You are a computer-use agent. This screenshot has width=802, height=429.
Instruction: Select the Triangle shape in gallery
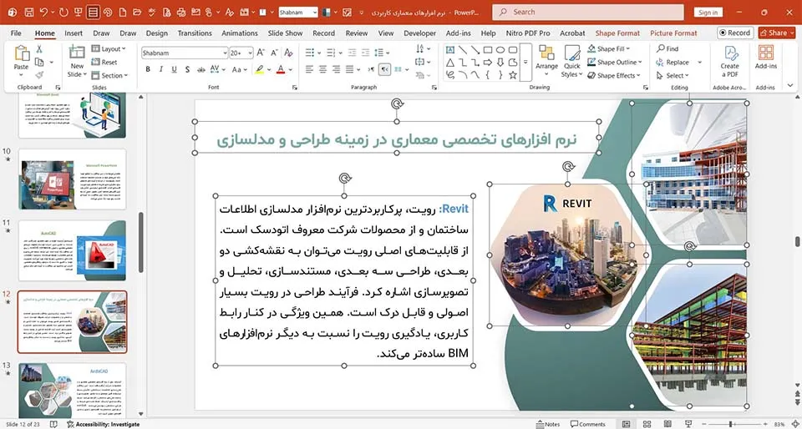(450, 63)
